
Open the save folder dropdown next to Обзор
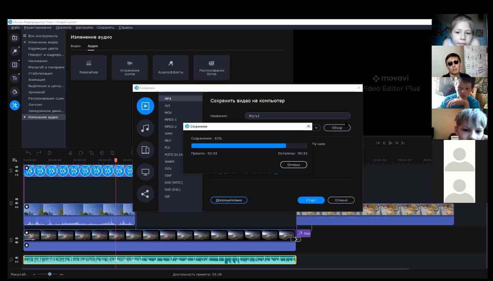pyautogui.click(x=317, y=128)
